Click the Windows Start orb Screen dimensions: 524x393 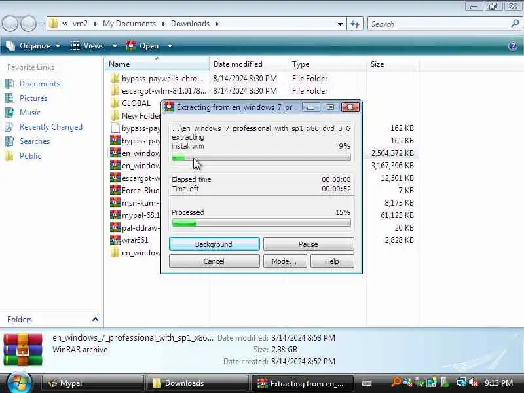[20, 383]
